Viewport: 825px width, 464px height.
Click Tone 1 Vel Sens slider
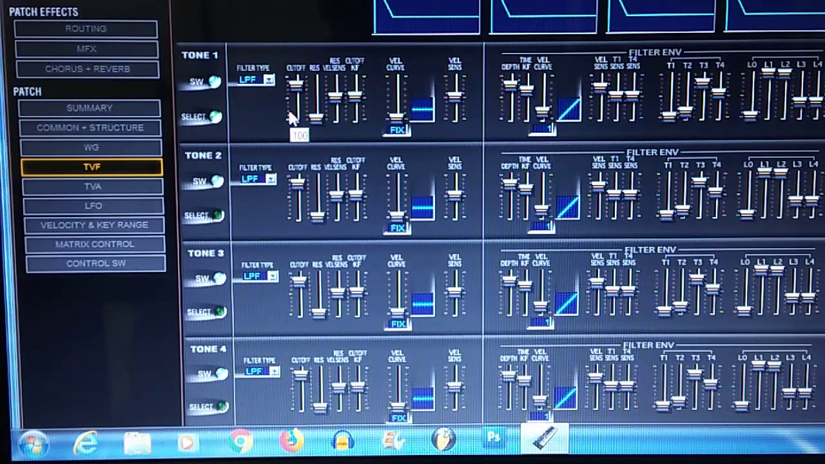[456, 97]
